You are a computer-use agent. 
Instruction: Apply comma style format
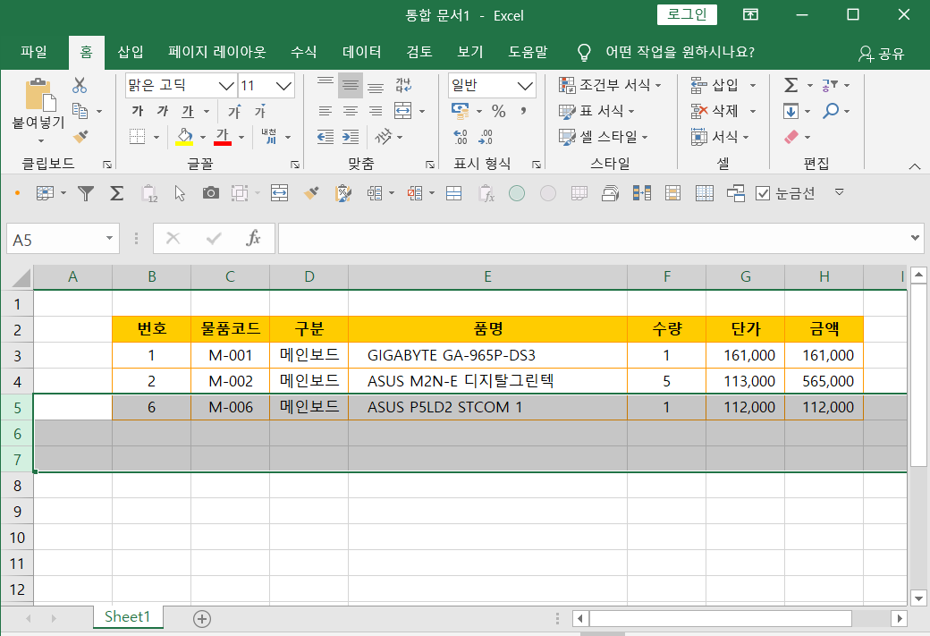(x=523, y=111)
